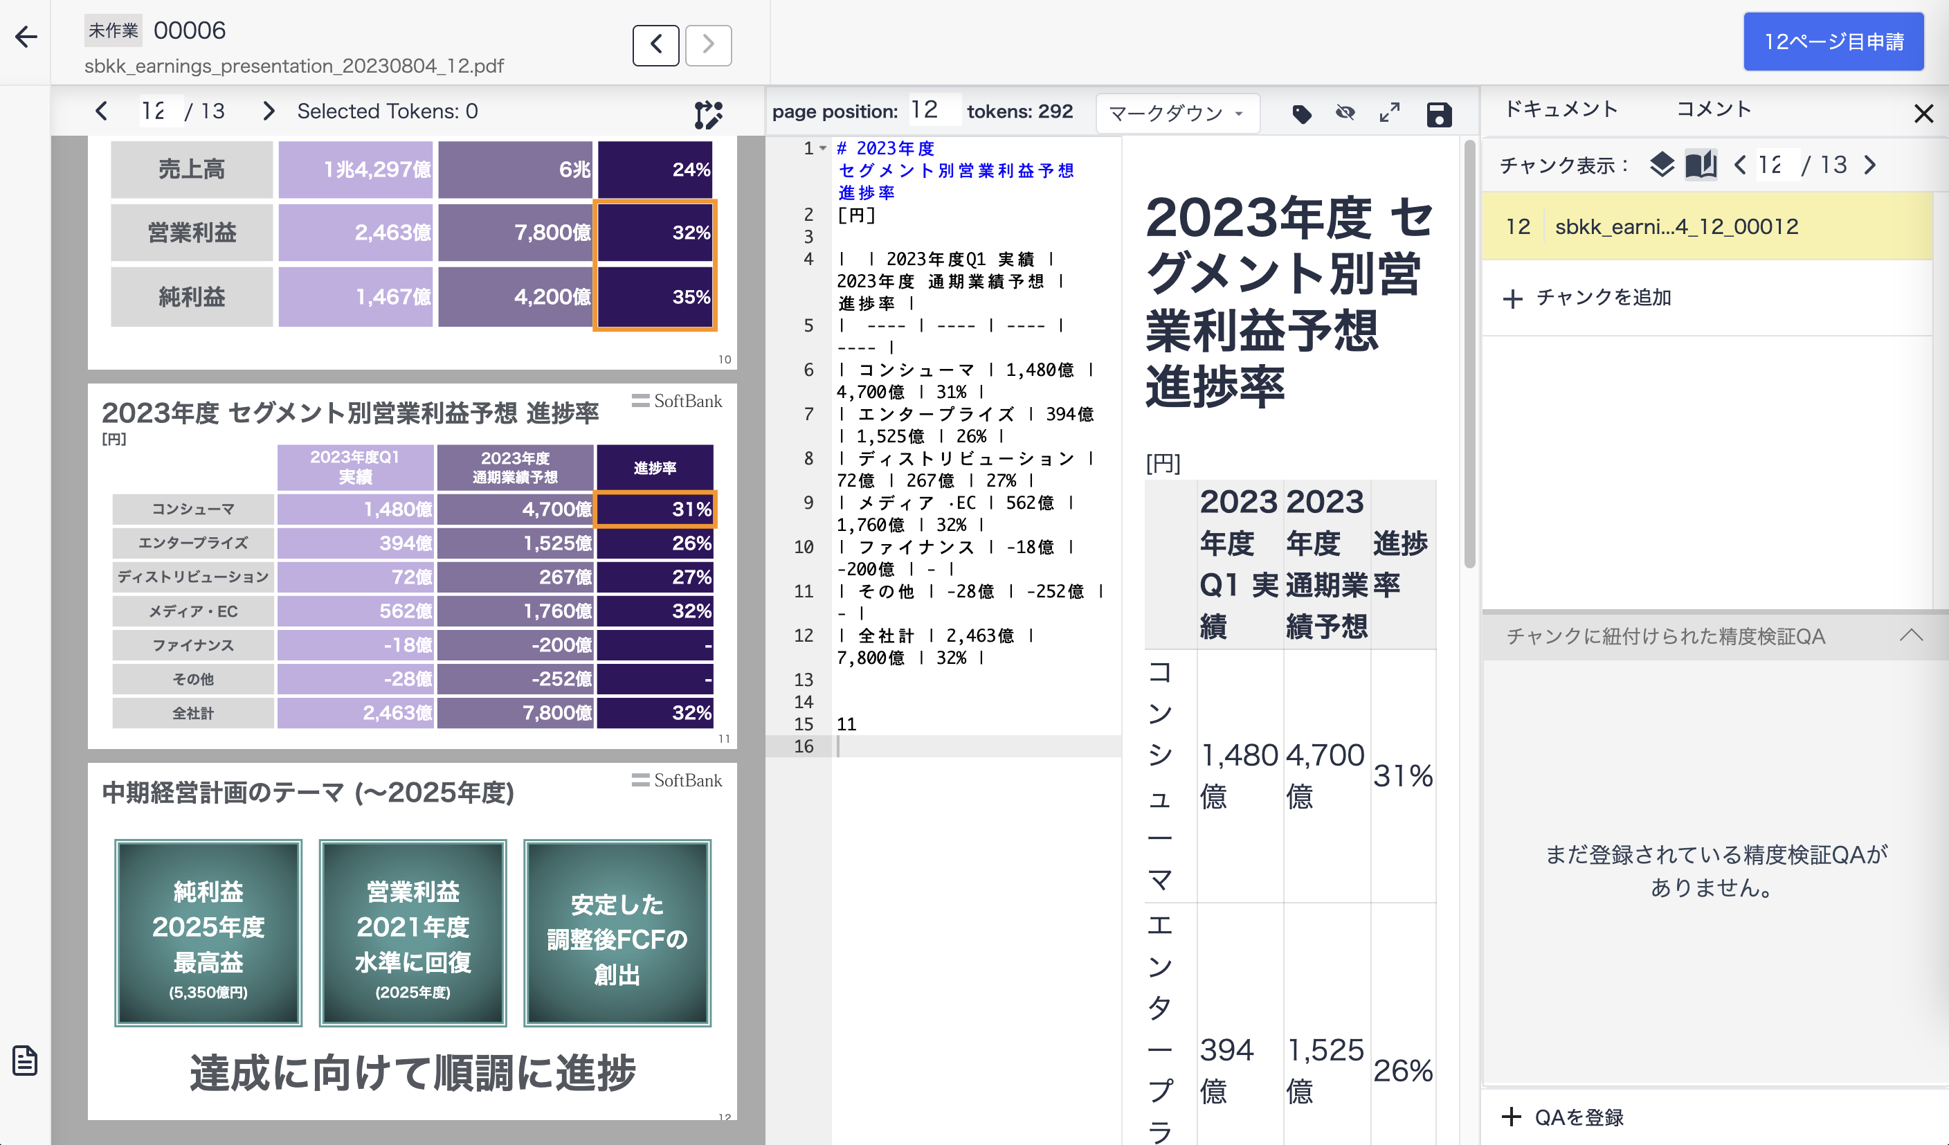Expand editor to fullscreen
This screenshot has width=1949, height=1145.
[1390, 114]
